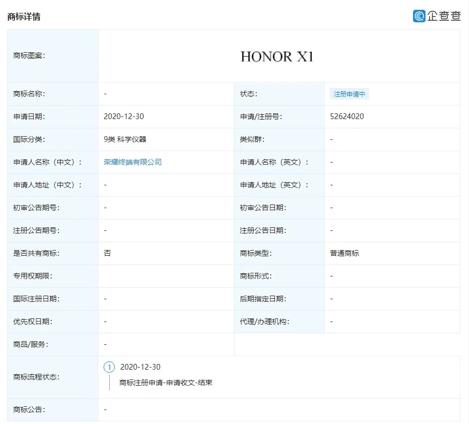The height and width of the screenshot is (424, 469).
Task: Click the 9类 科学仪器 classification value
Action: click(x=125, y=139)
